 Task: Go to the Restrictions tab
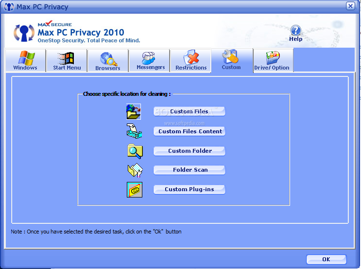click(190, 61)
